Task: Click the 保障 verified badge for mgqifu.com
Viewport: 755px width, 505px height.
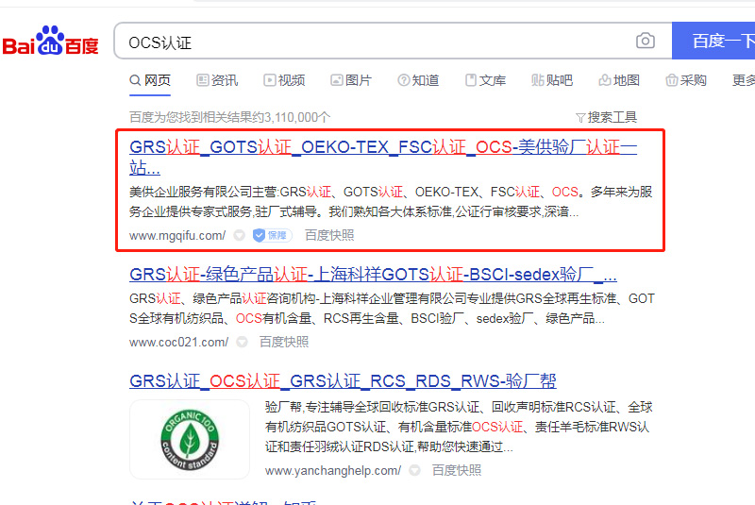Action: [272, 235]
